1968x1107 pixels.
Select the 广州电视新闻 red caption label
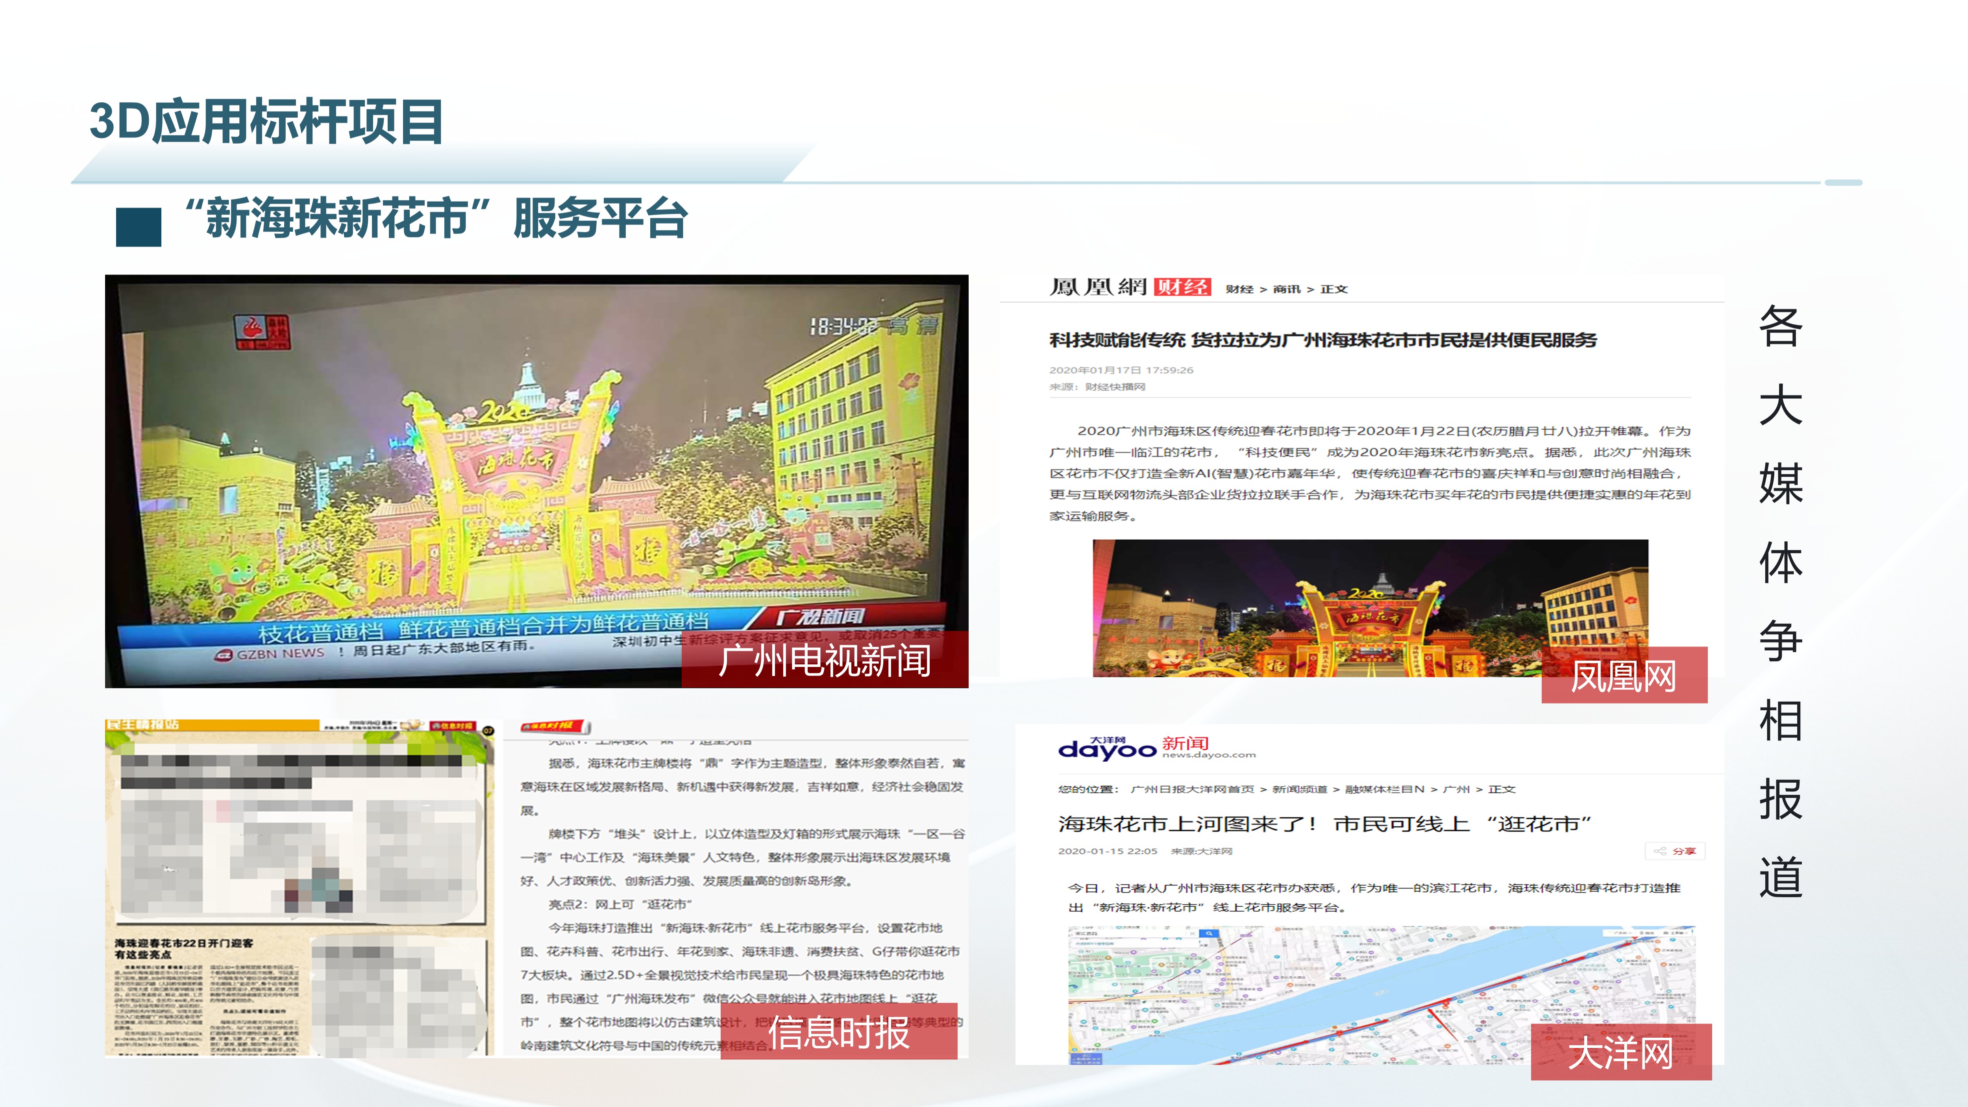(825, 660)
